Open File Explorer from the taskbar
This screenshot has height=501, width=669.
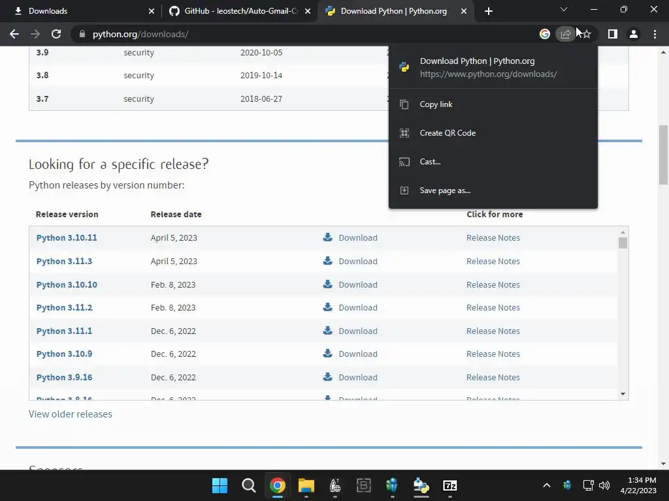(306, 485)
